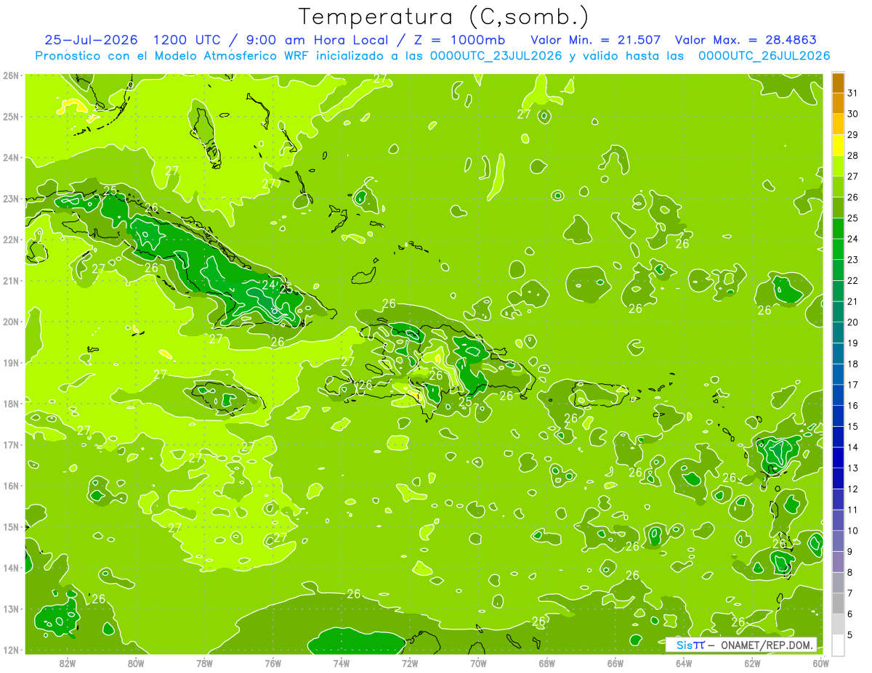Pick the green swatch between 23 and 24
Viewport: 872px width, 673px height.
838,249
